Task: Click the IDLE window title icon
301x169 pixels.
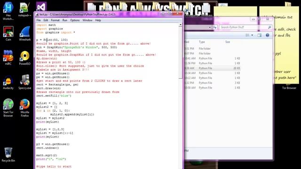Action: click(37, 15)
